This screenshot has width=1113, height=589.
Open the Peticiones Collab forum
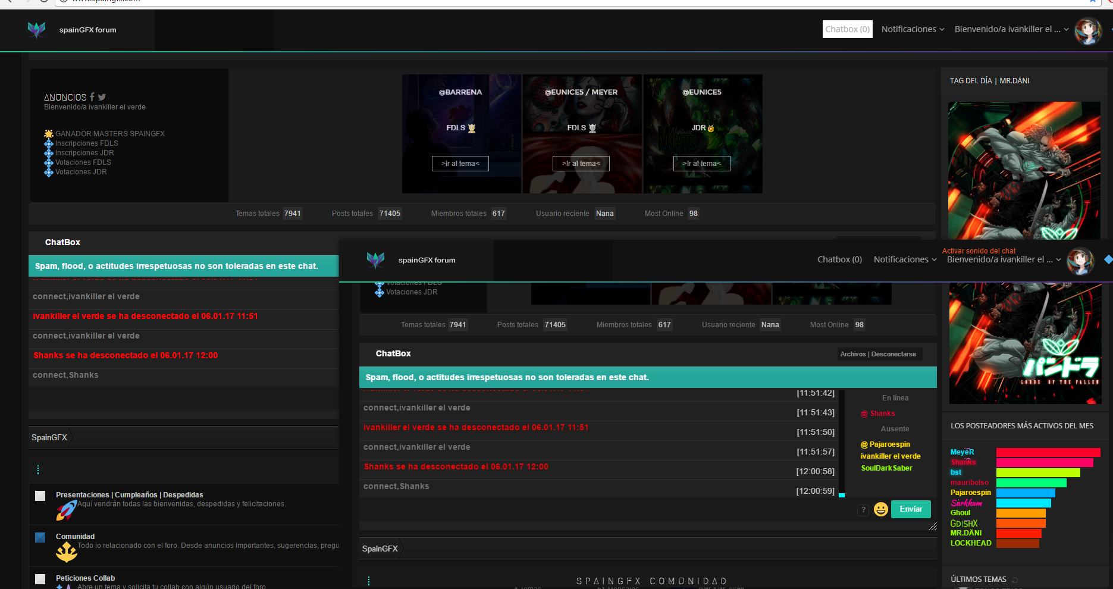[85, 578]
